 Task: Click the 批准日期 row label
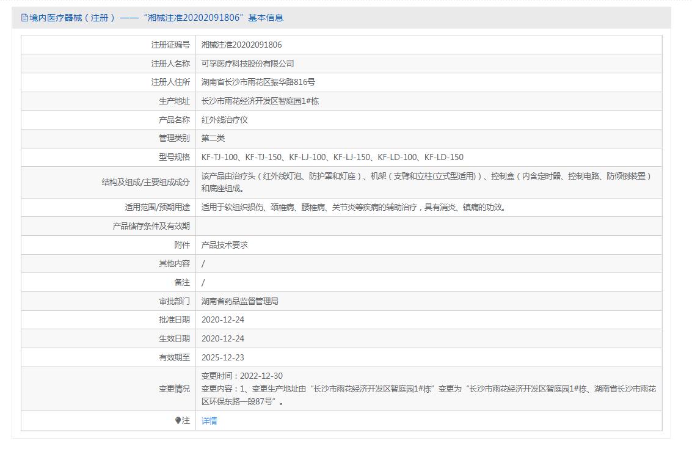tap(174, 319)
